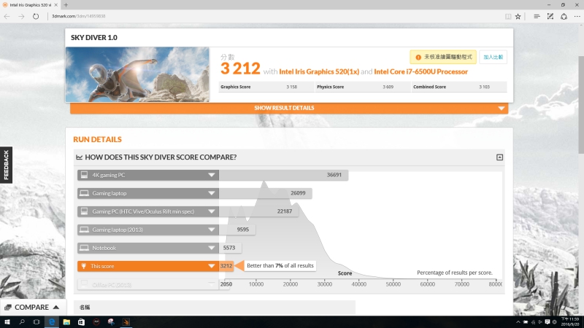Viewport: 584px width, 328px height.
Task: Open the Edge Hub icon
Action: click(537, 16)
